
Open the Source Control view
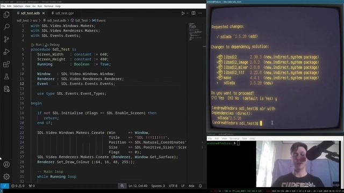point(6,39)
